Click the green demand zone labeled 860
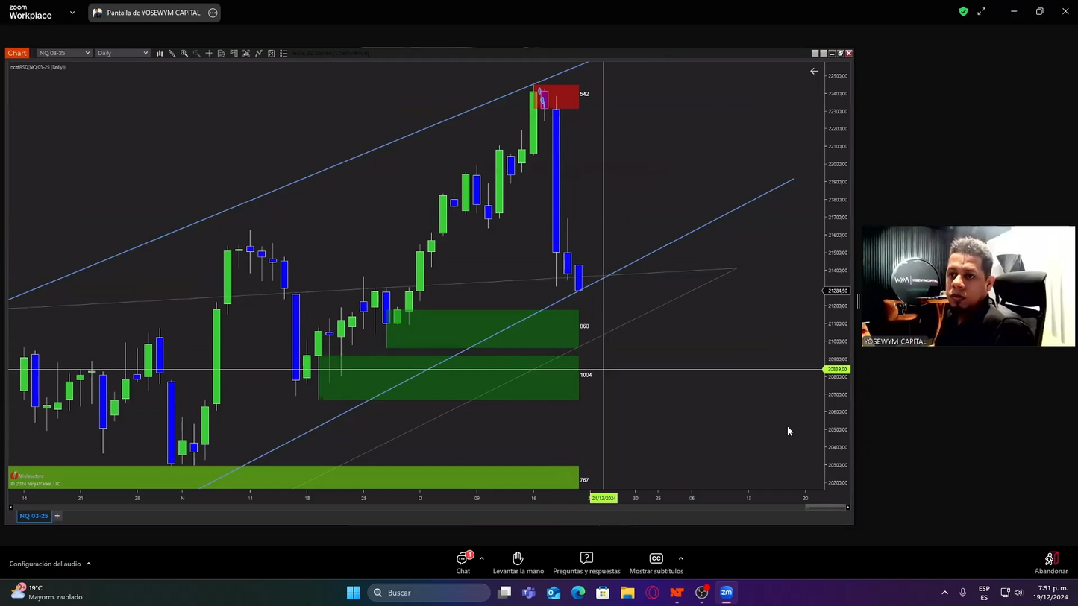 [482, 329]
